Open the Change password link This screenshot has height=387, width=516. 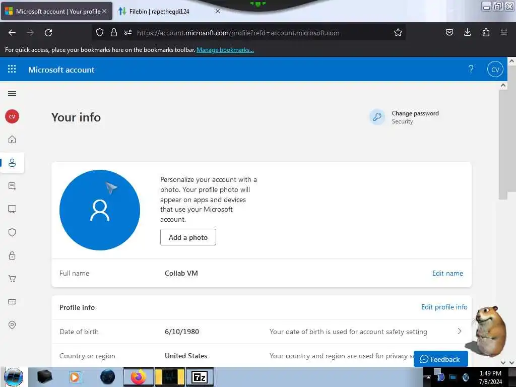coord(415,113)
